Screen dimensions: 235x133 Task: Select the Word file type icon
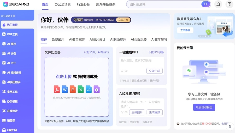pos(65,89)
